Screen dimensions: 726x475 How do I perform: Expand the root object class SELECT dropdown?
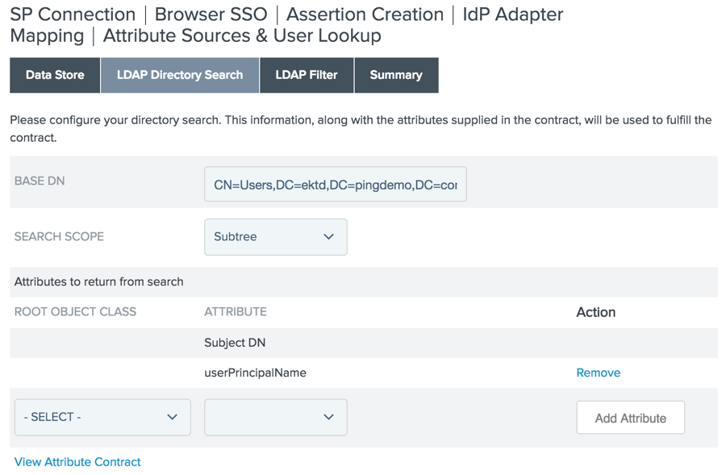pos(102,417)
